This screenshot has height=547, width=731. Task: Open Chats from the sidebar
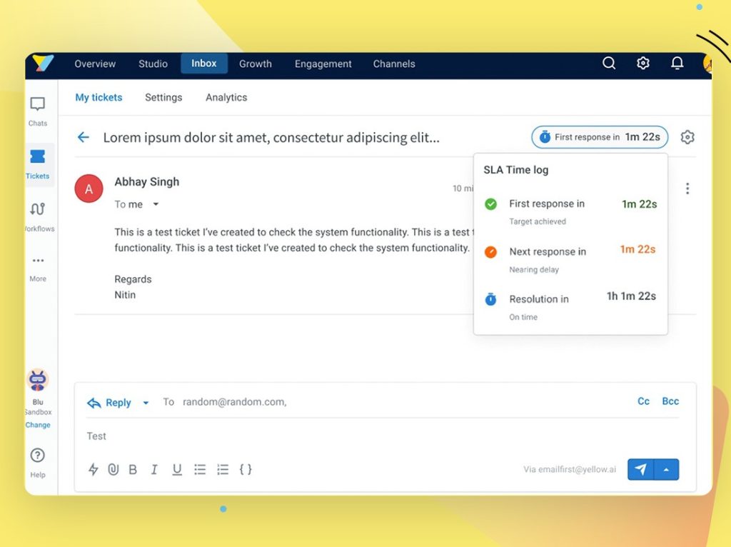pyautogui.click(x=38, y=111)
